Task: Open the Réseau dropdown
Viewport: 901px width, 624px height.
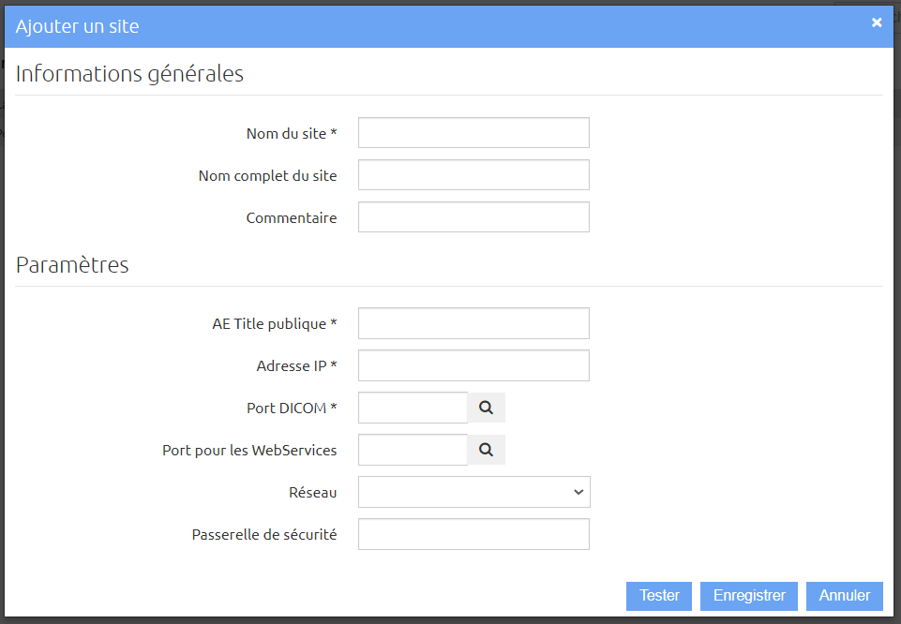Action: (474, 492)
